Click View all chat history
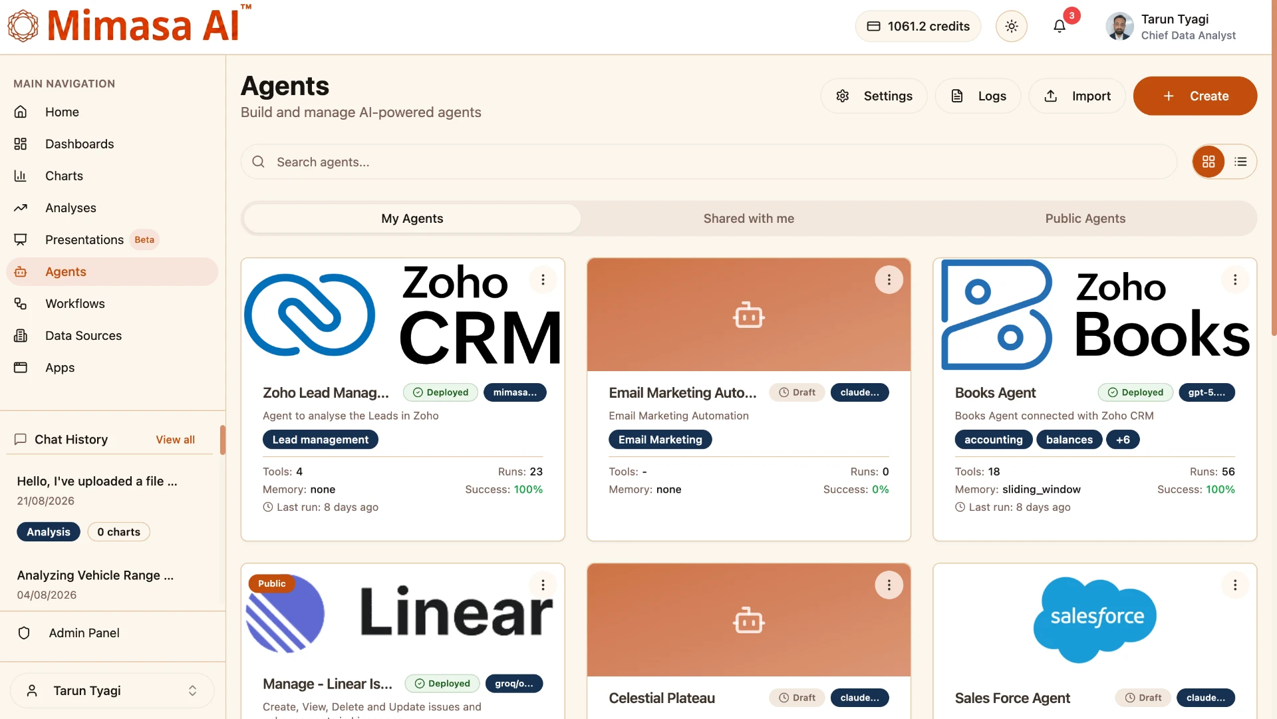The image size is (1277, 719). tap(176, 440)
